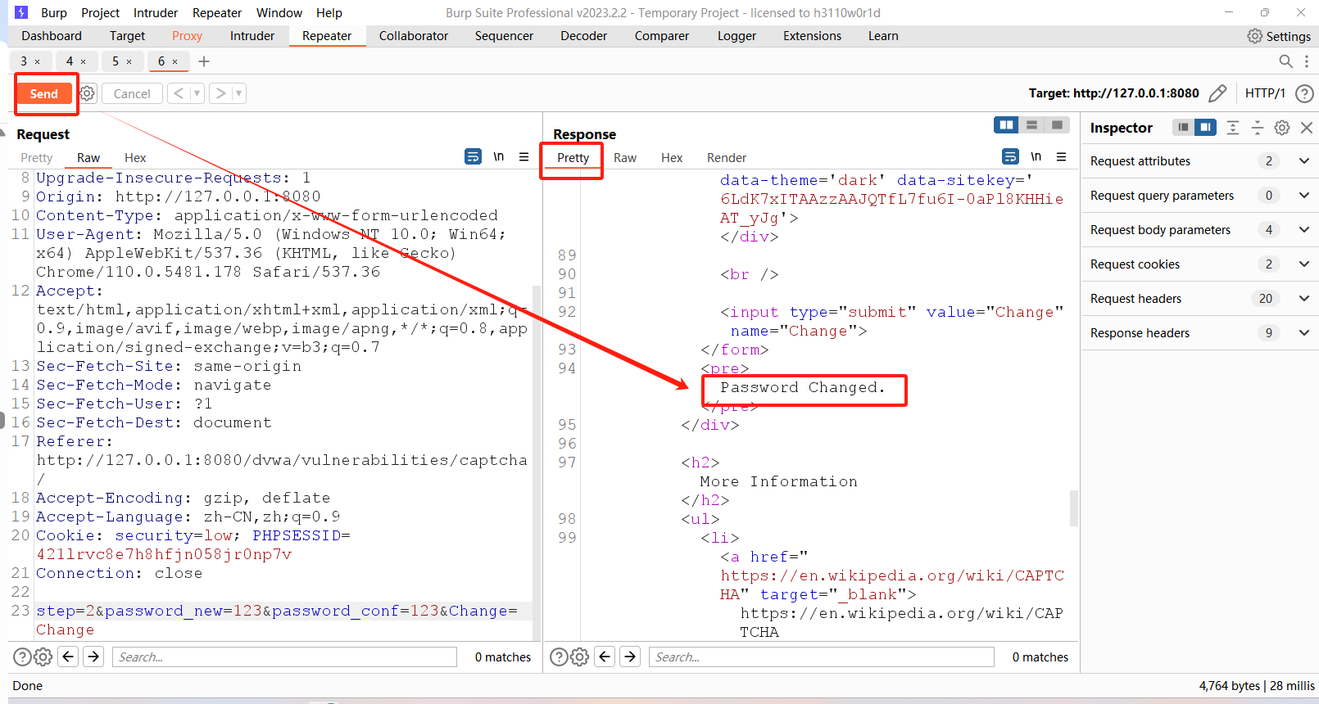Open the Help menu
The width and height of the screenshot is (1319, 704).
tap(329, 12)
